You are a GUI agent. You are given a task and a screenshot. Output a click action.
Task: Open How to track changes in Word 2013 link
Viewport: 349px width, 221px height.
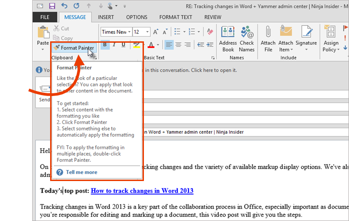coord(142,191)
